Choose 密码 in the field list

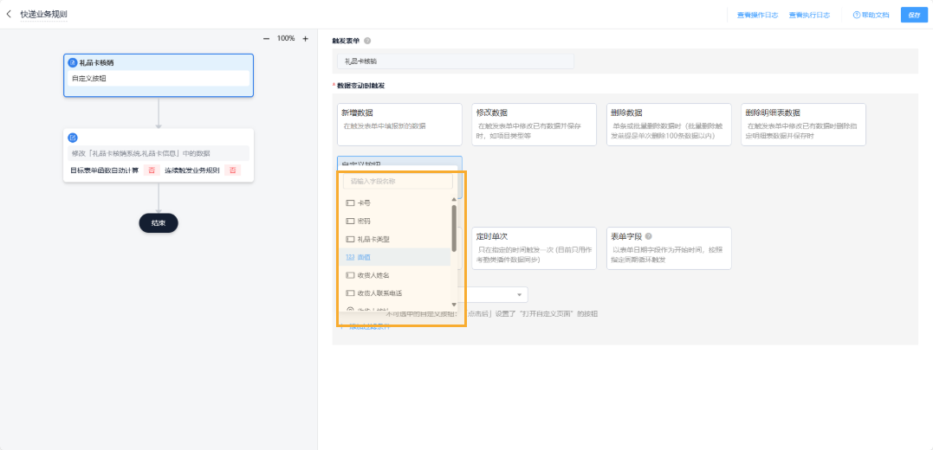(394, 222)
